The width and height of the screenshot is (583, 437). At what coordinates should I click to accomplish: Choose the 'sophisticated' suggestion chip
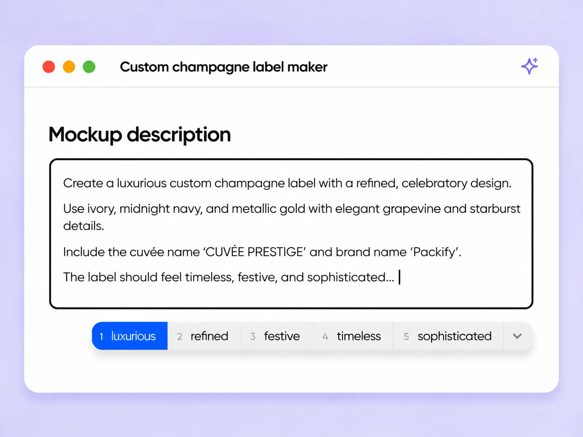coord(448,336)
